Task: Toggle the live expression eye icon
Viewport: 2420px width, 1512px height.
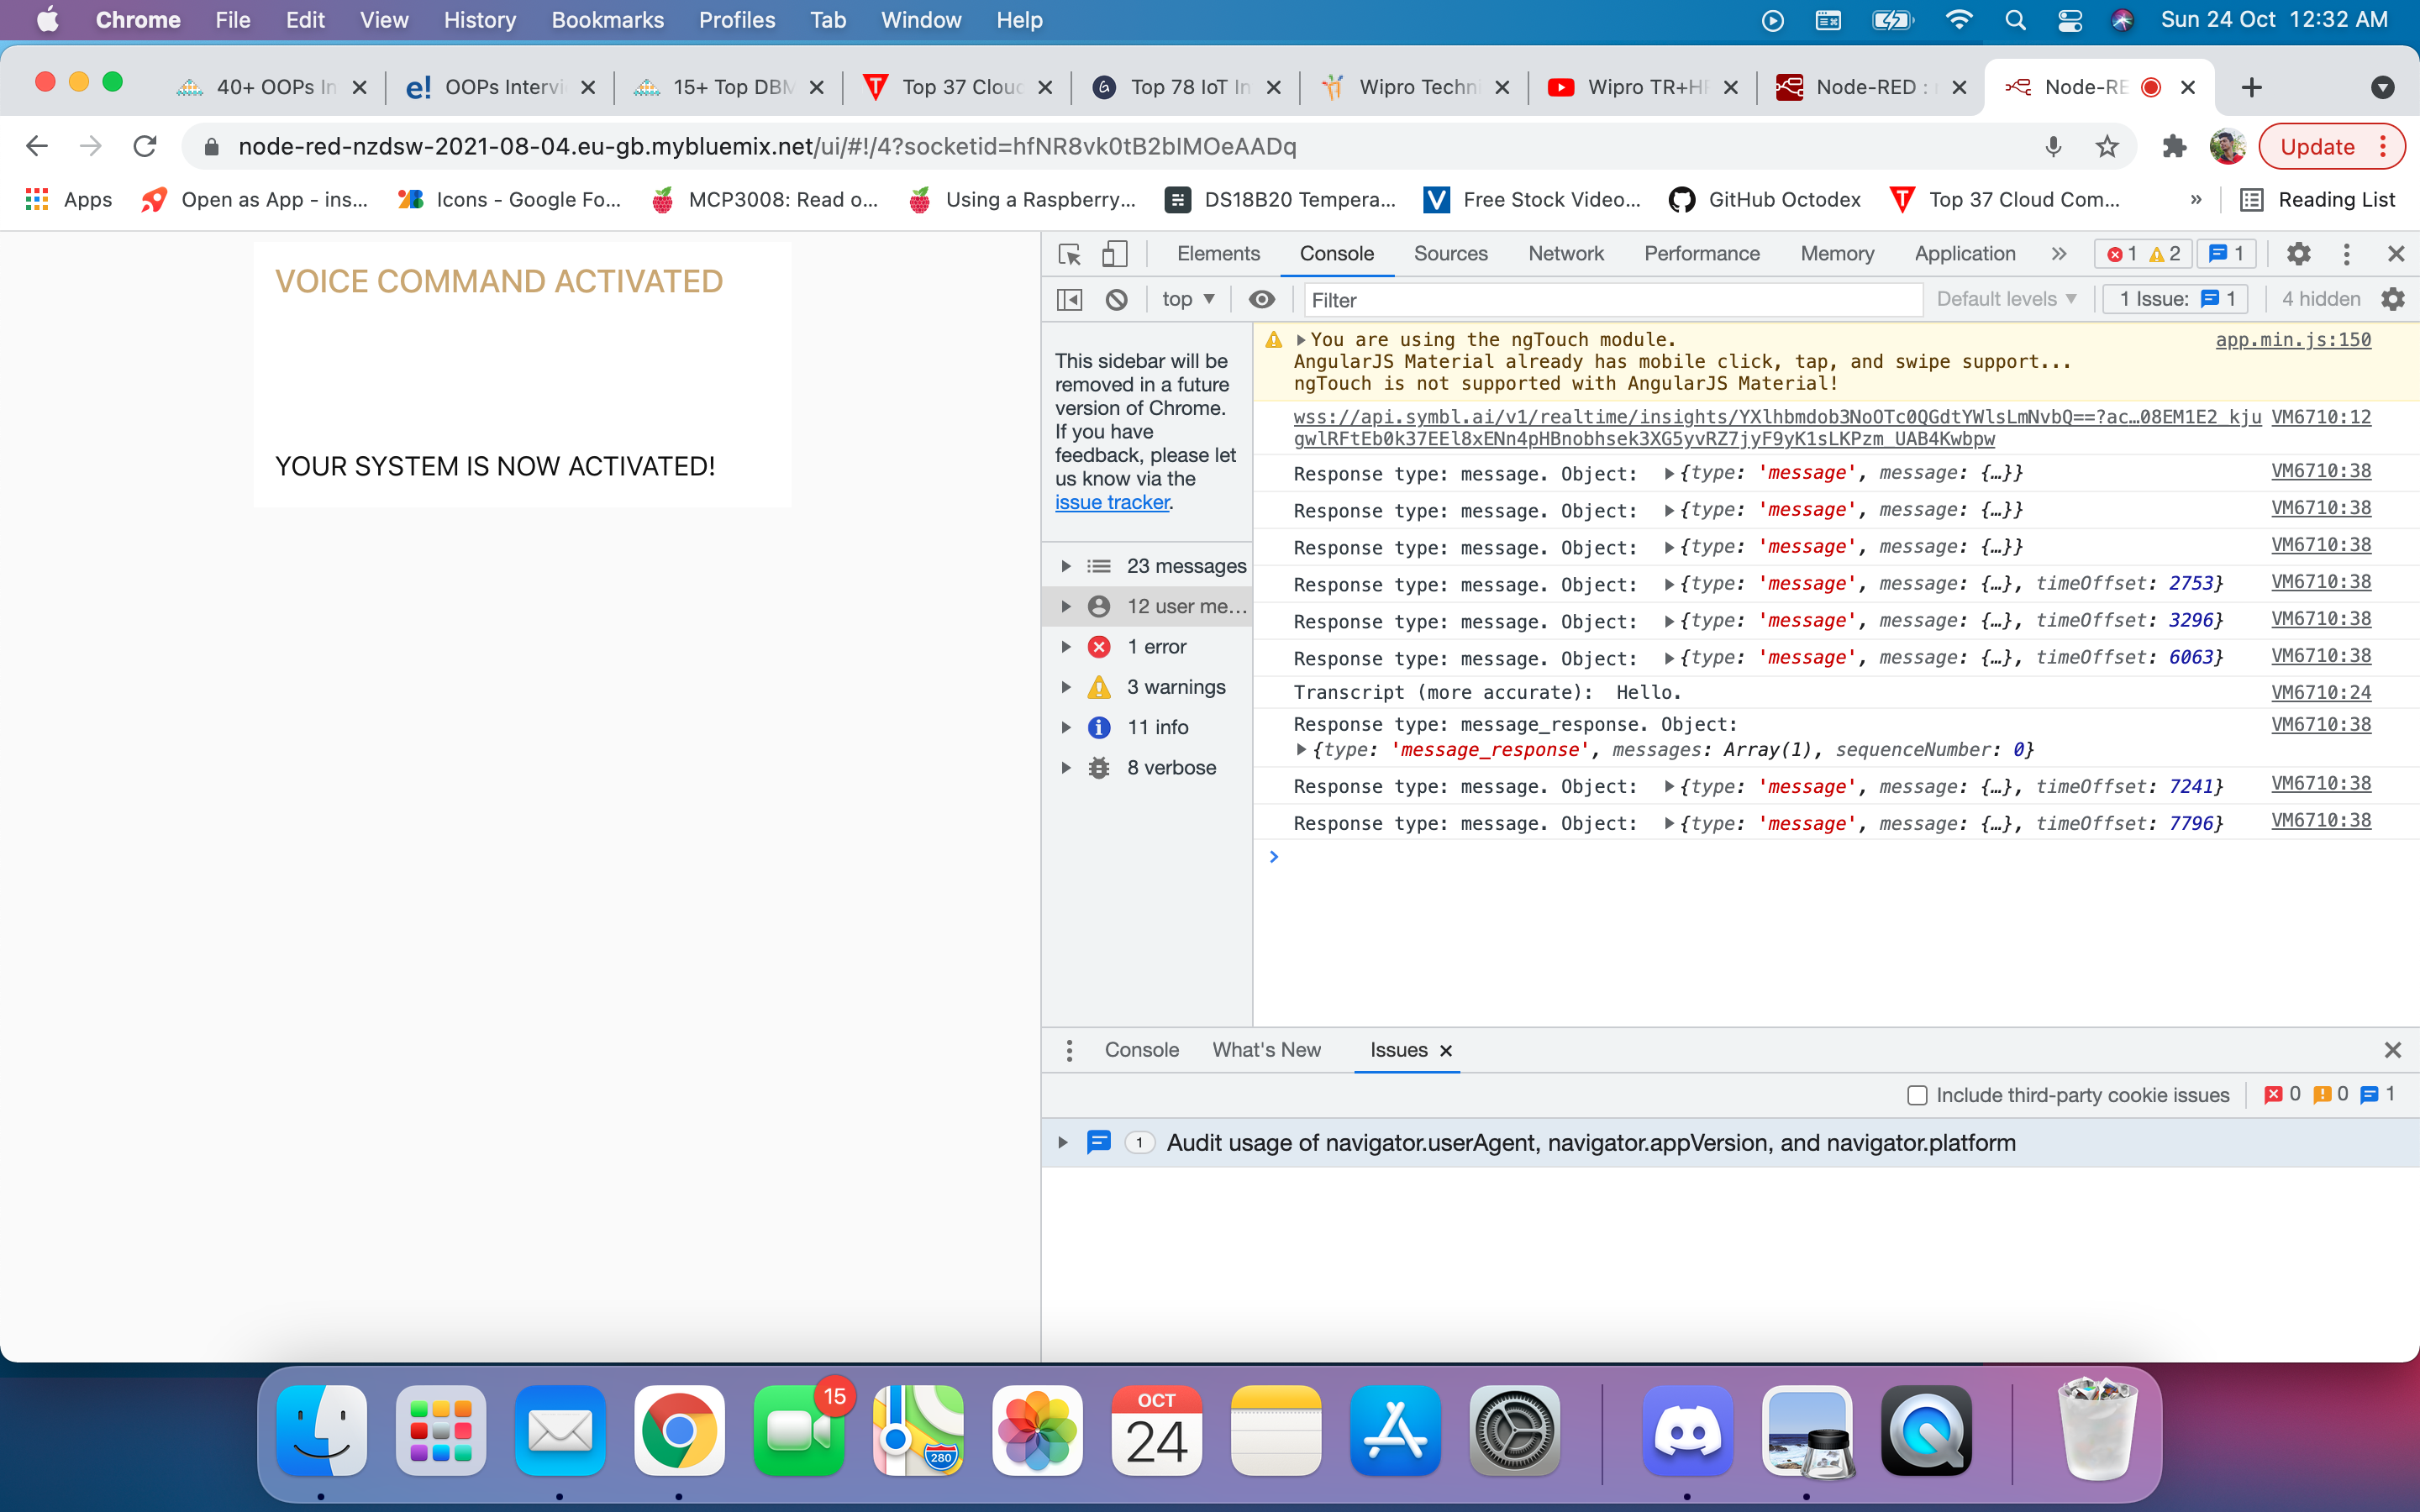Action: [x=1262, y=299]
